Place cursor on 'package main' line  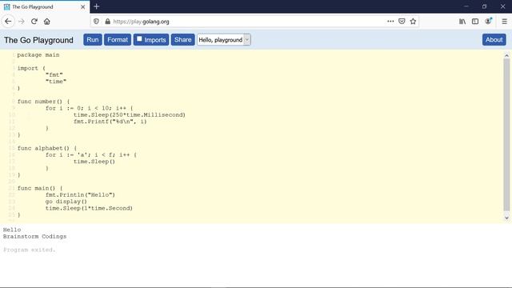point(38,55)
